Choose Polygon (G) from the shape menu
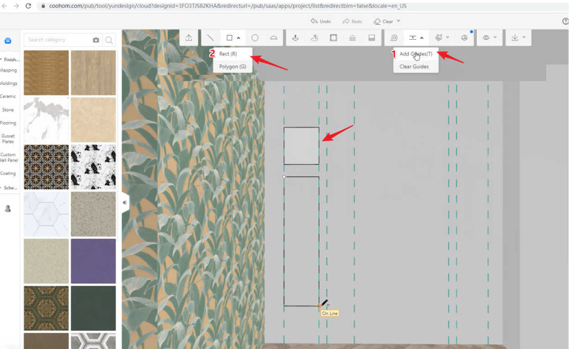The height and width of the screenshot is (349, 569). click(x=232, y=67)
